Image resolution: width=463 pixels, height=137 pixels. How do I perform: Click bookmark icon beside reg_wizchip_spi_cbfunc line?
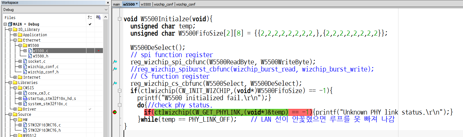click(115, 62)
